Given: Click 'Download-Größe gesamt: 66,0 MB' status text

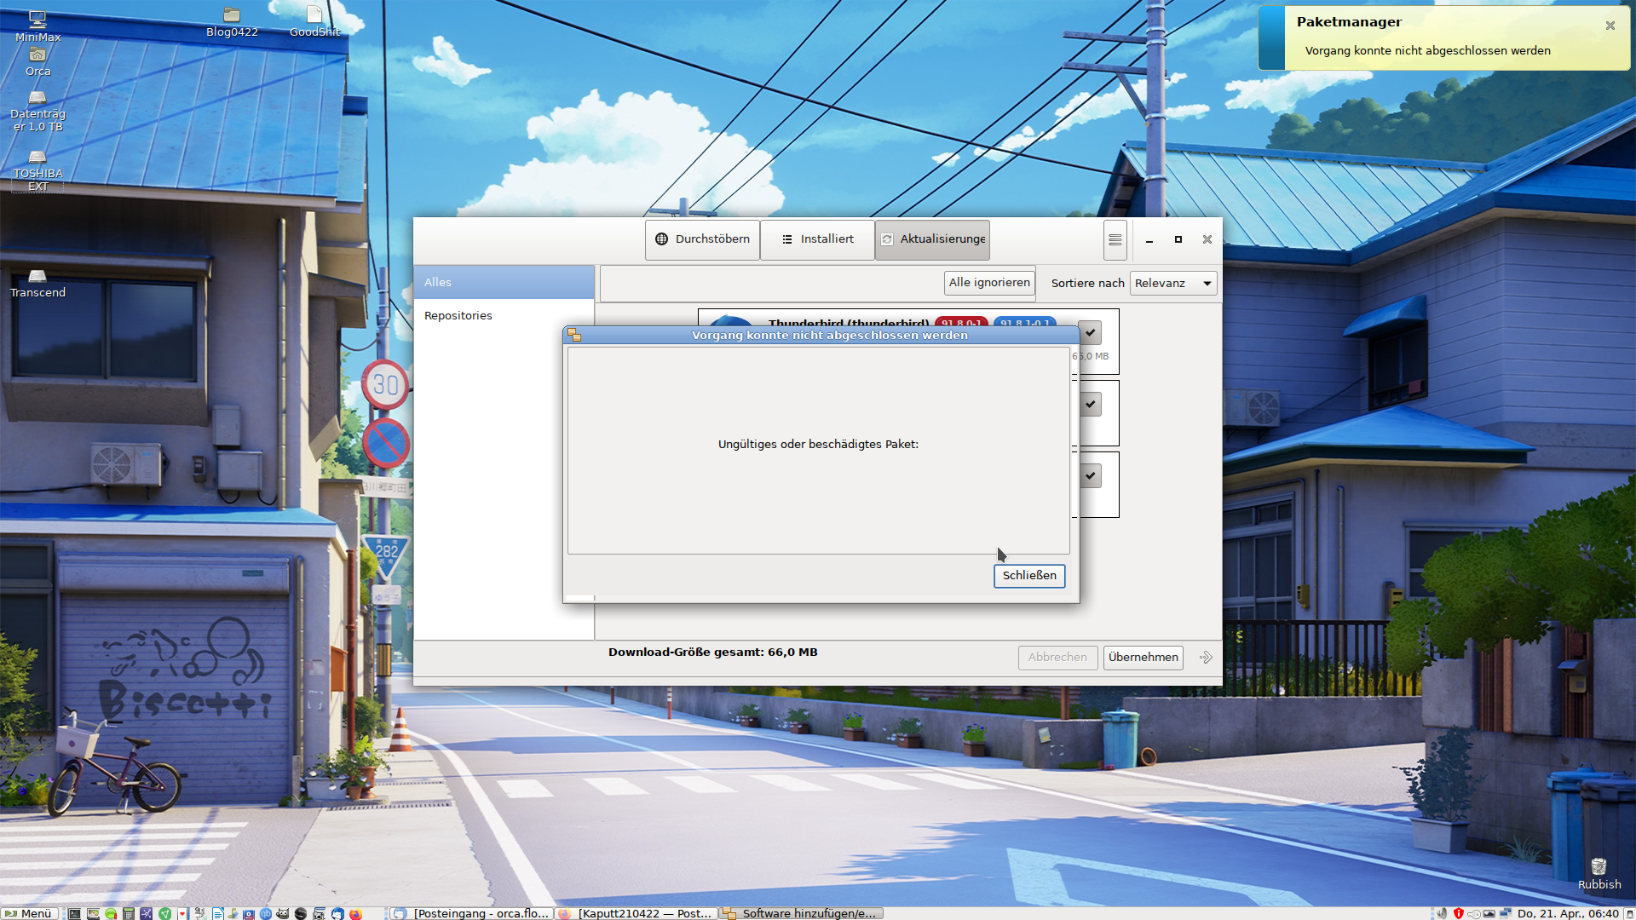Looking at the screenshot, I should (712, 652).
